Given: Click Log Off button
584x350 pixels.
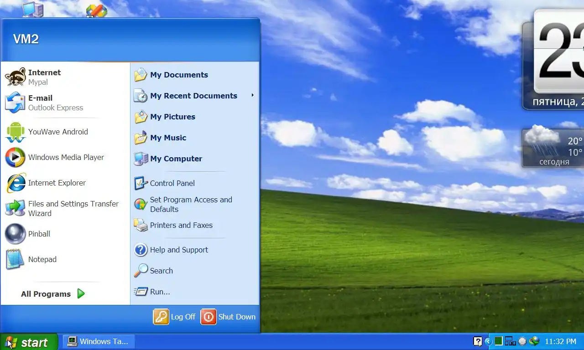Looking at the screenshot, I should click(175, 317).
